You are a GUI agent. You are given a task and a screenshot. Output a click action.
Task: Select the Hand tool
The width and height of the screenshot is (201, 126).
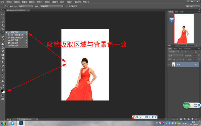point(3,81)
